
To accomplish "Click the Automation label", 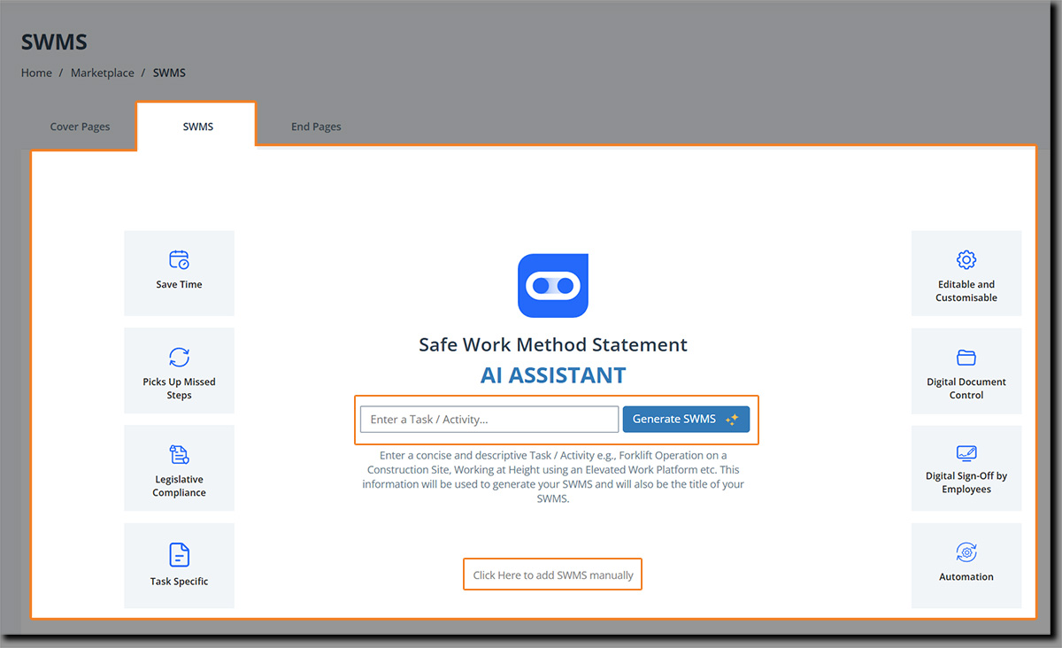I will (966, 577).
